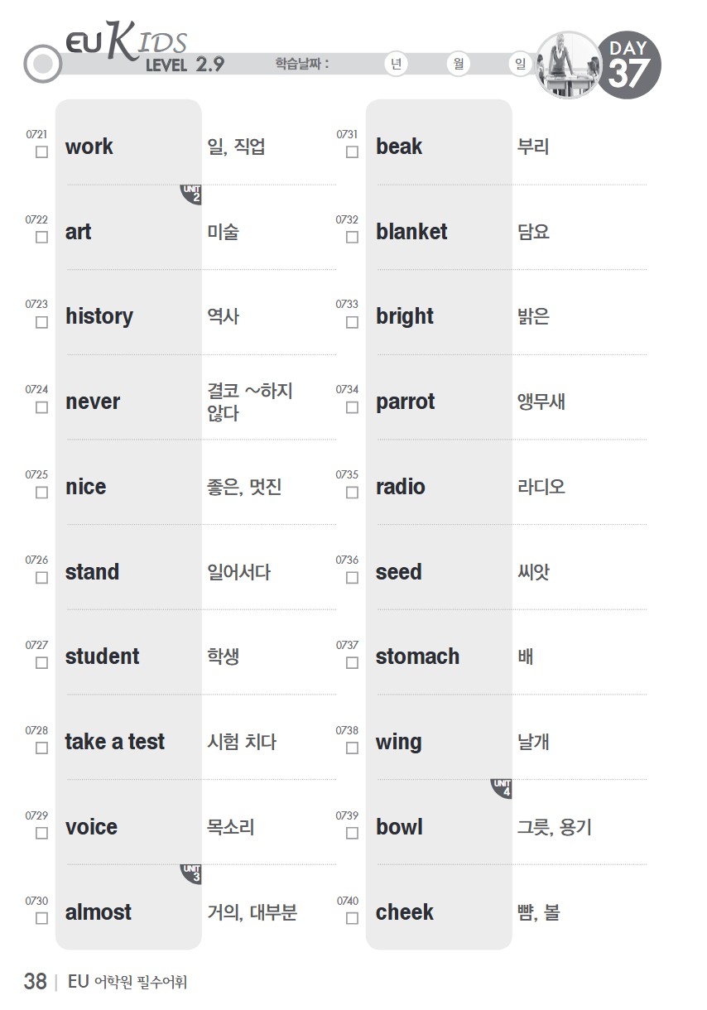This screenshot has height=1010, width=707.
Task: Check the 0740 cheek checkbox
Action: click(352, 918)
